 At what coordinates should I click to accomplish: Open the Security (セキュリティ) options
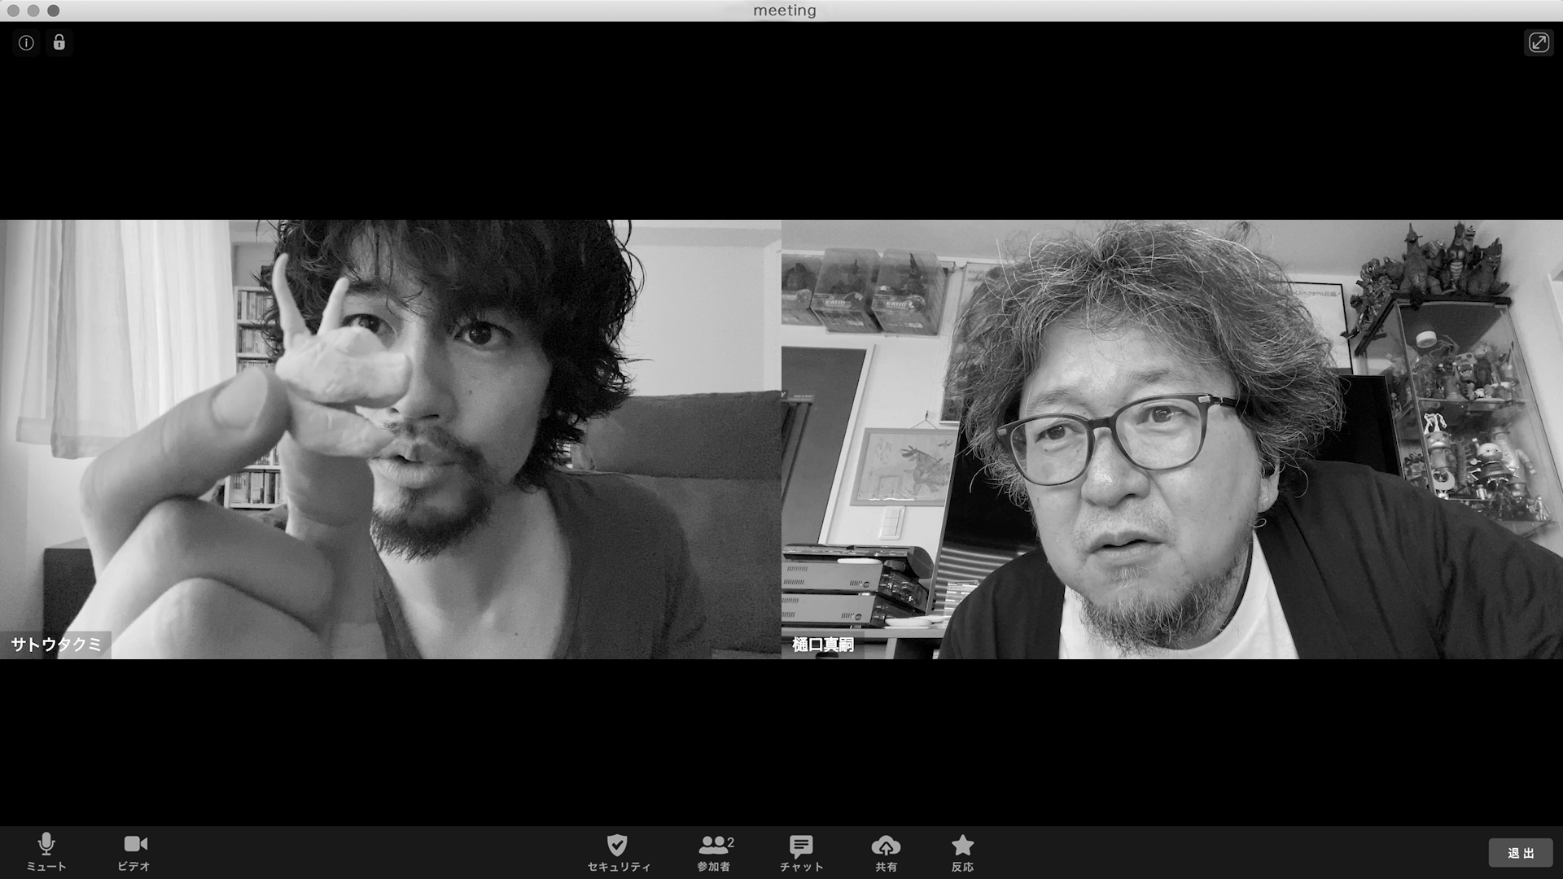coord(619,852)
